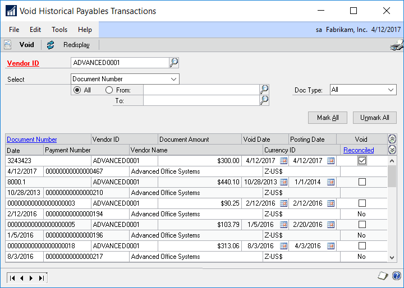Select the From radio button
The image size is (404, 288).
pos(109,90)
